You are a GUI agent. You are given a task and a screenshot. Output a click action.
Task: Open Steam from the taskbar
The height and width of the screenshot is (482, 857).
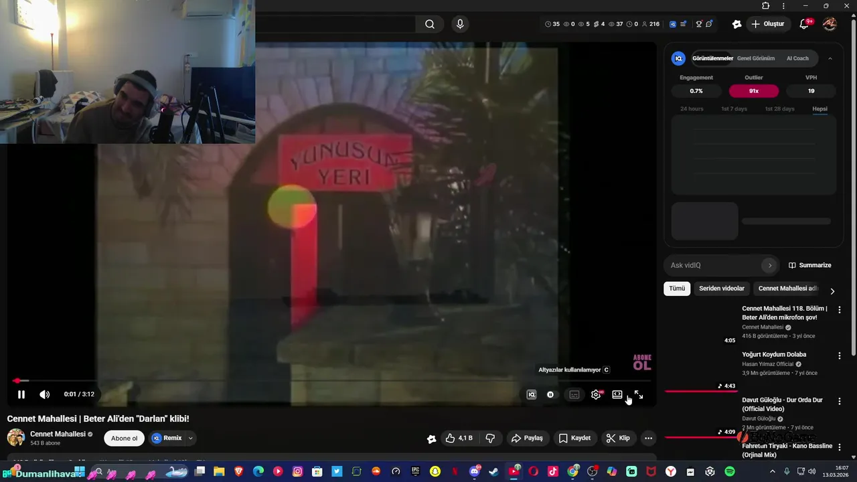(493, 471)
